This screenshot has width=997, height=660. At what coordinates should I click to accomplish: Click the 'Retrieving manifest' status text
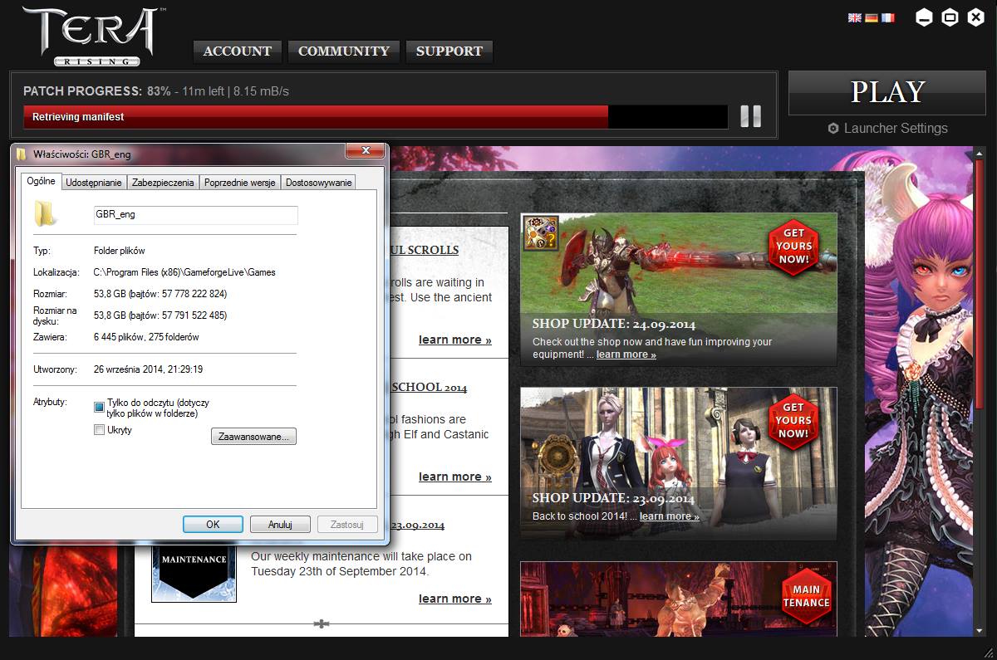click(78, 117)
